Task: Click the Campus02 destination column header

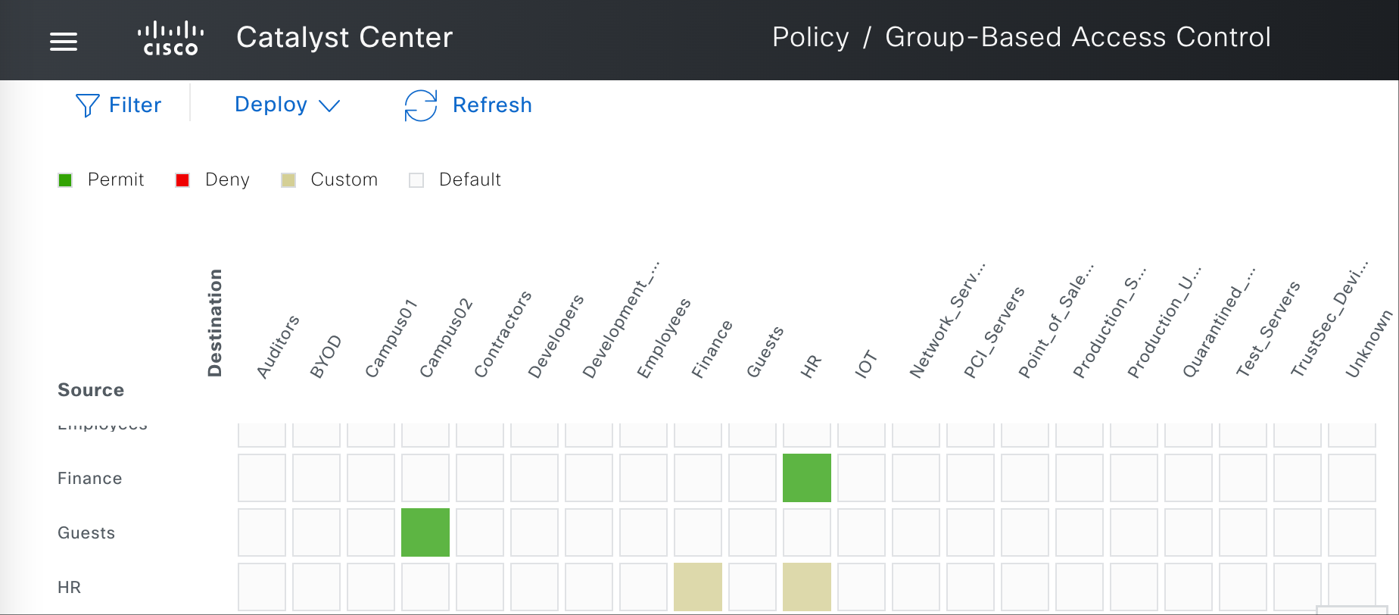Action: pyautogui.click(x=446, y=339)
